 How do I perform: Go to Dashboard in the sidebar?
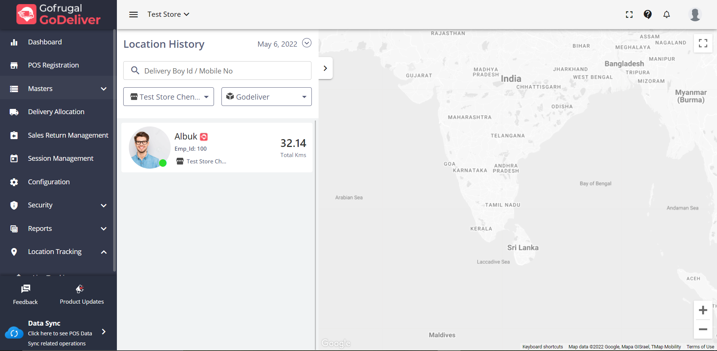click(x=45, y=42)
